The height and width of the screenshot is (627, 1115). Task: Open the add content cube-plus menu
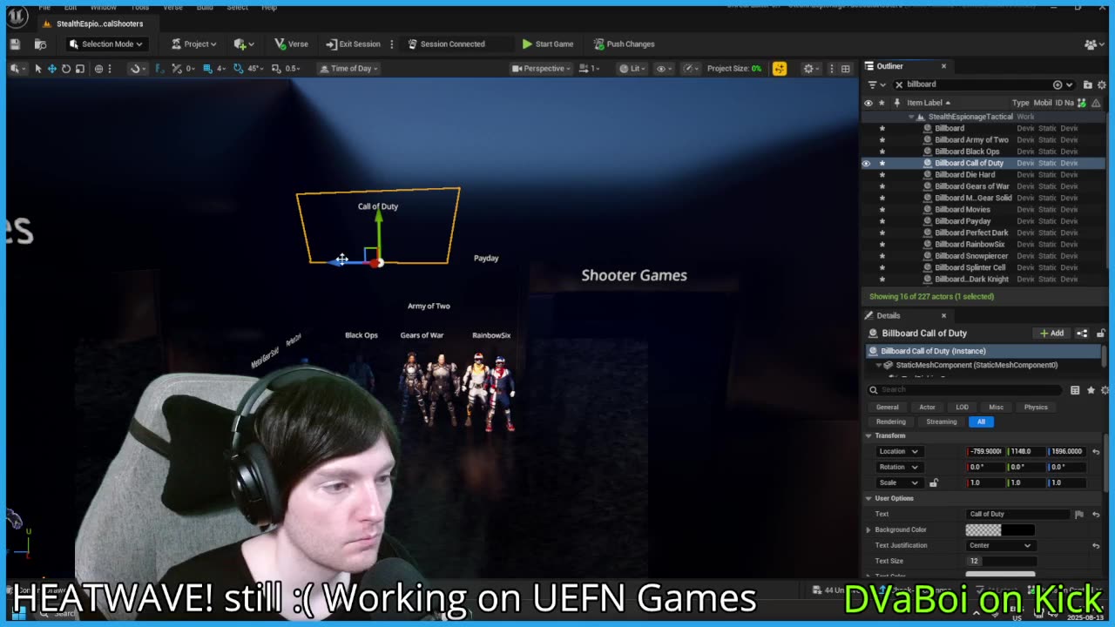coord(243,44)
